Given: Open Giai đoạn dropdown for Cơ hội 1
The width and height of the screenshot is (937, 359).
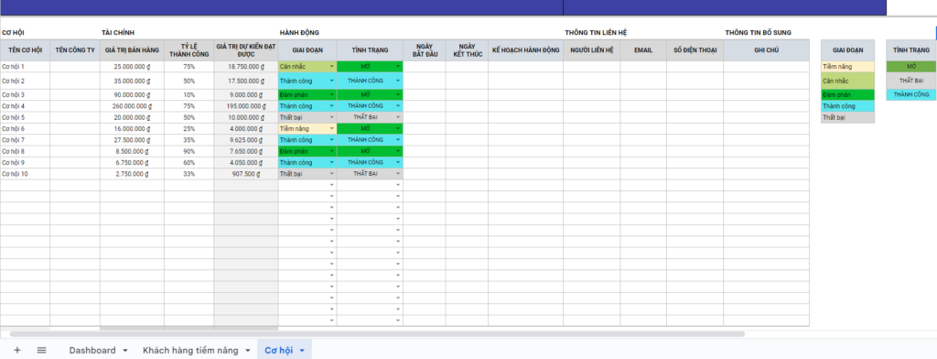Looking at the screenshot, I should [x=332, y=67].
